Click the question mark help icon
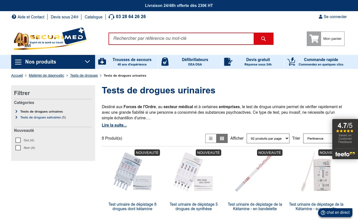This screenshot has height=223, width=358. [x=14, y=17]
